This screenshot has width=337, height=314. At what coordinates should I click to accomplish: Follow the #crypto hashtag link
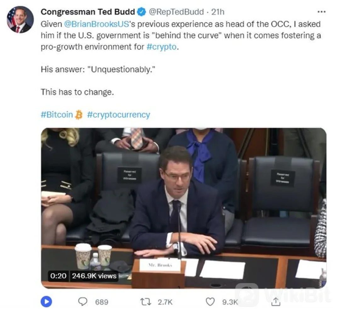[x=161, y=47]
